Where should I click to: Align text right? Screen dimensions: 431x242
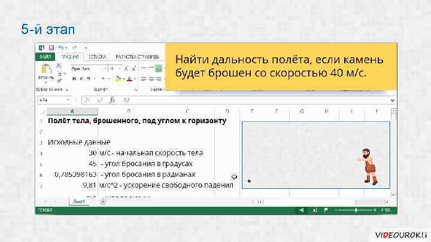click(x=159, y=79)
